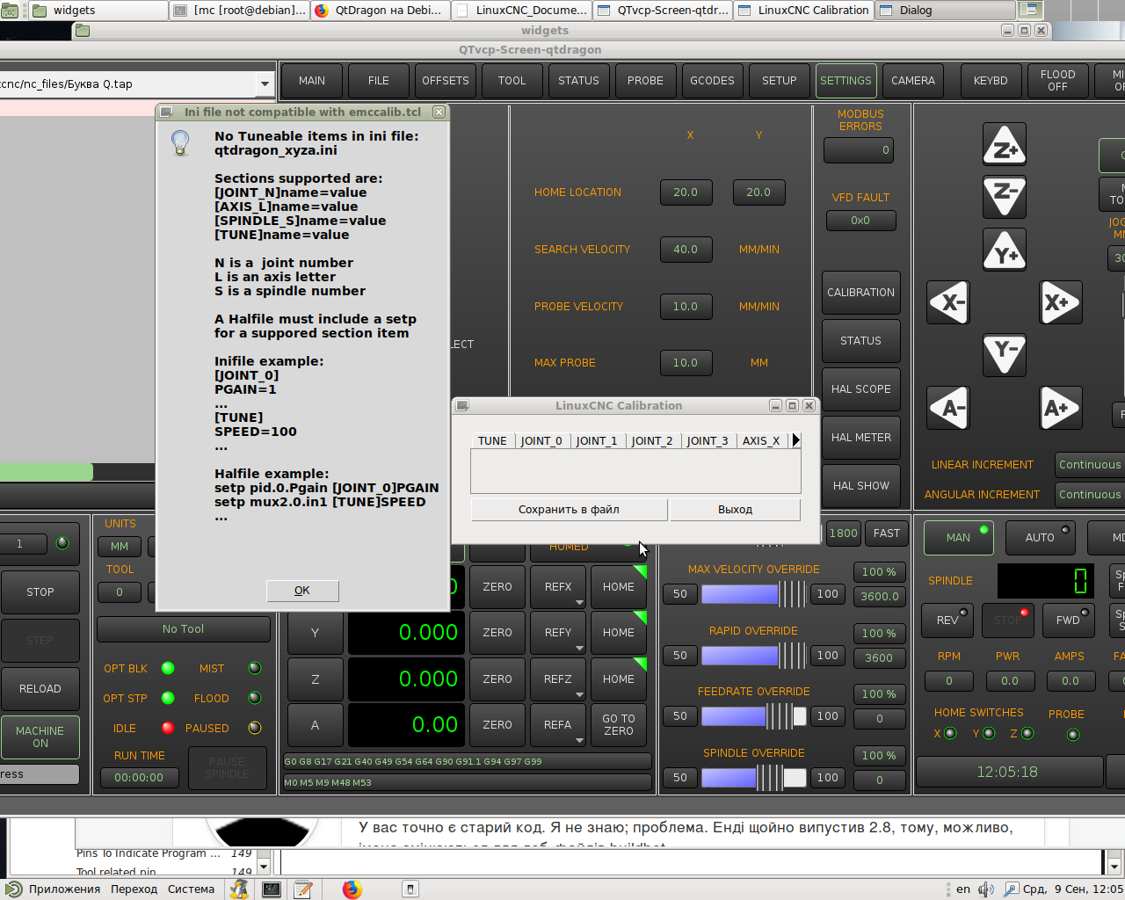This screenshot has width=1125, height=900.
Task: Jog X- arrow button
Action: tap(949, 302)
